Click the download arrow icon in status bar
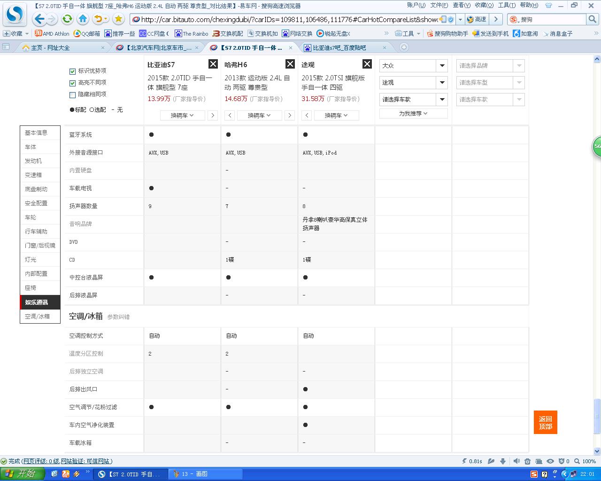The width and height of the screenshot is (601, 481). (x=503, y=461)
